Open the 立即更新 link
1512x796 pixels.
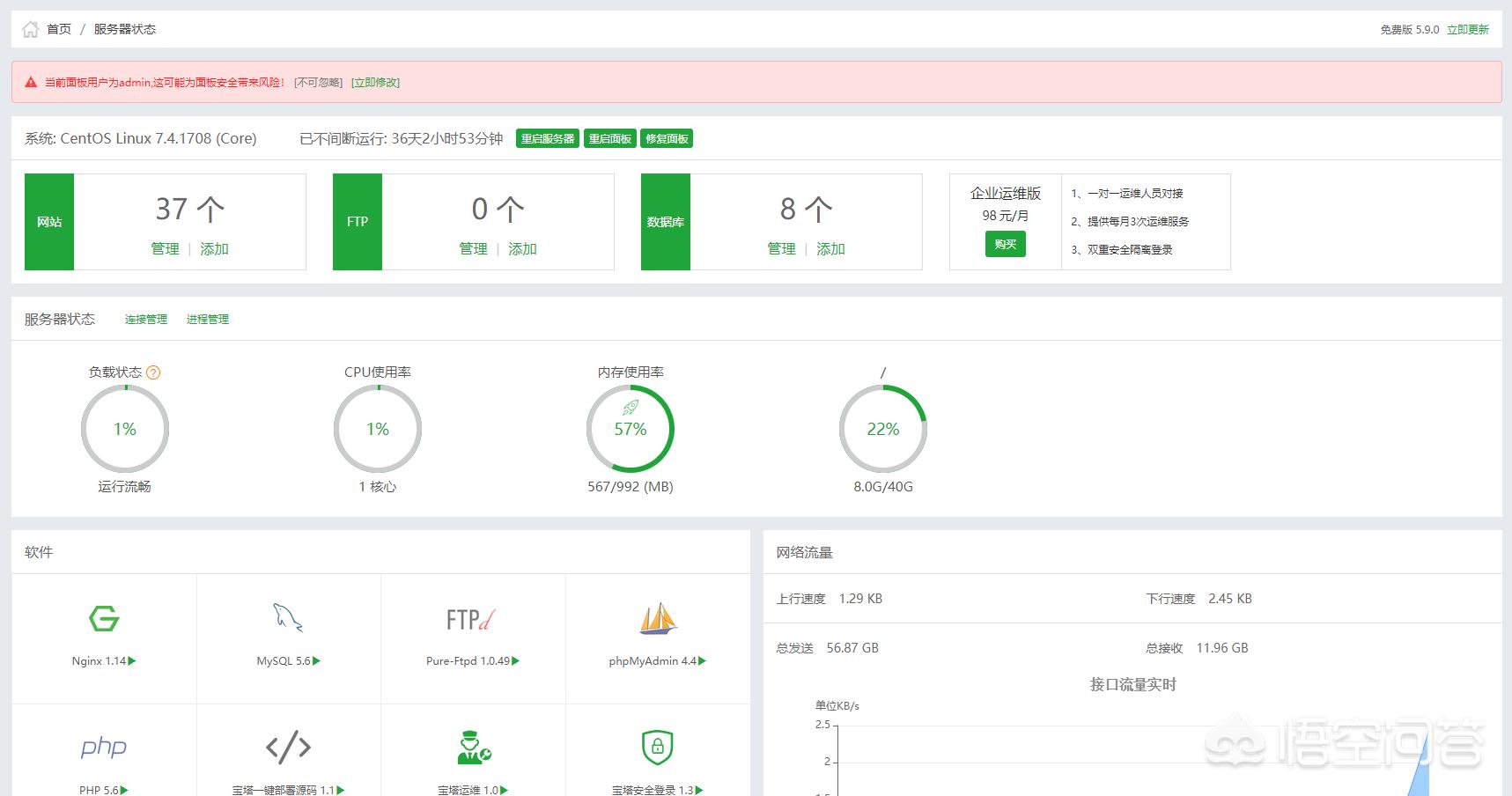click(1467, 28)
